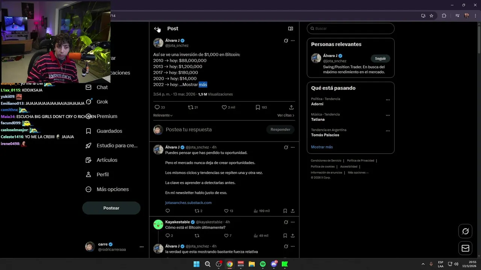Open Chrome profile avatar in toolbar
481x270 pixels.
pyautogui.click(x=467, y=16)
